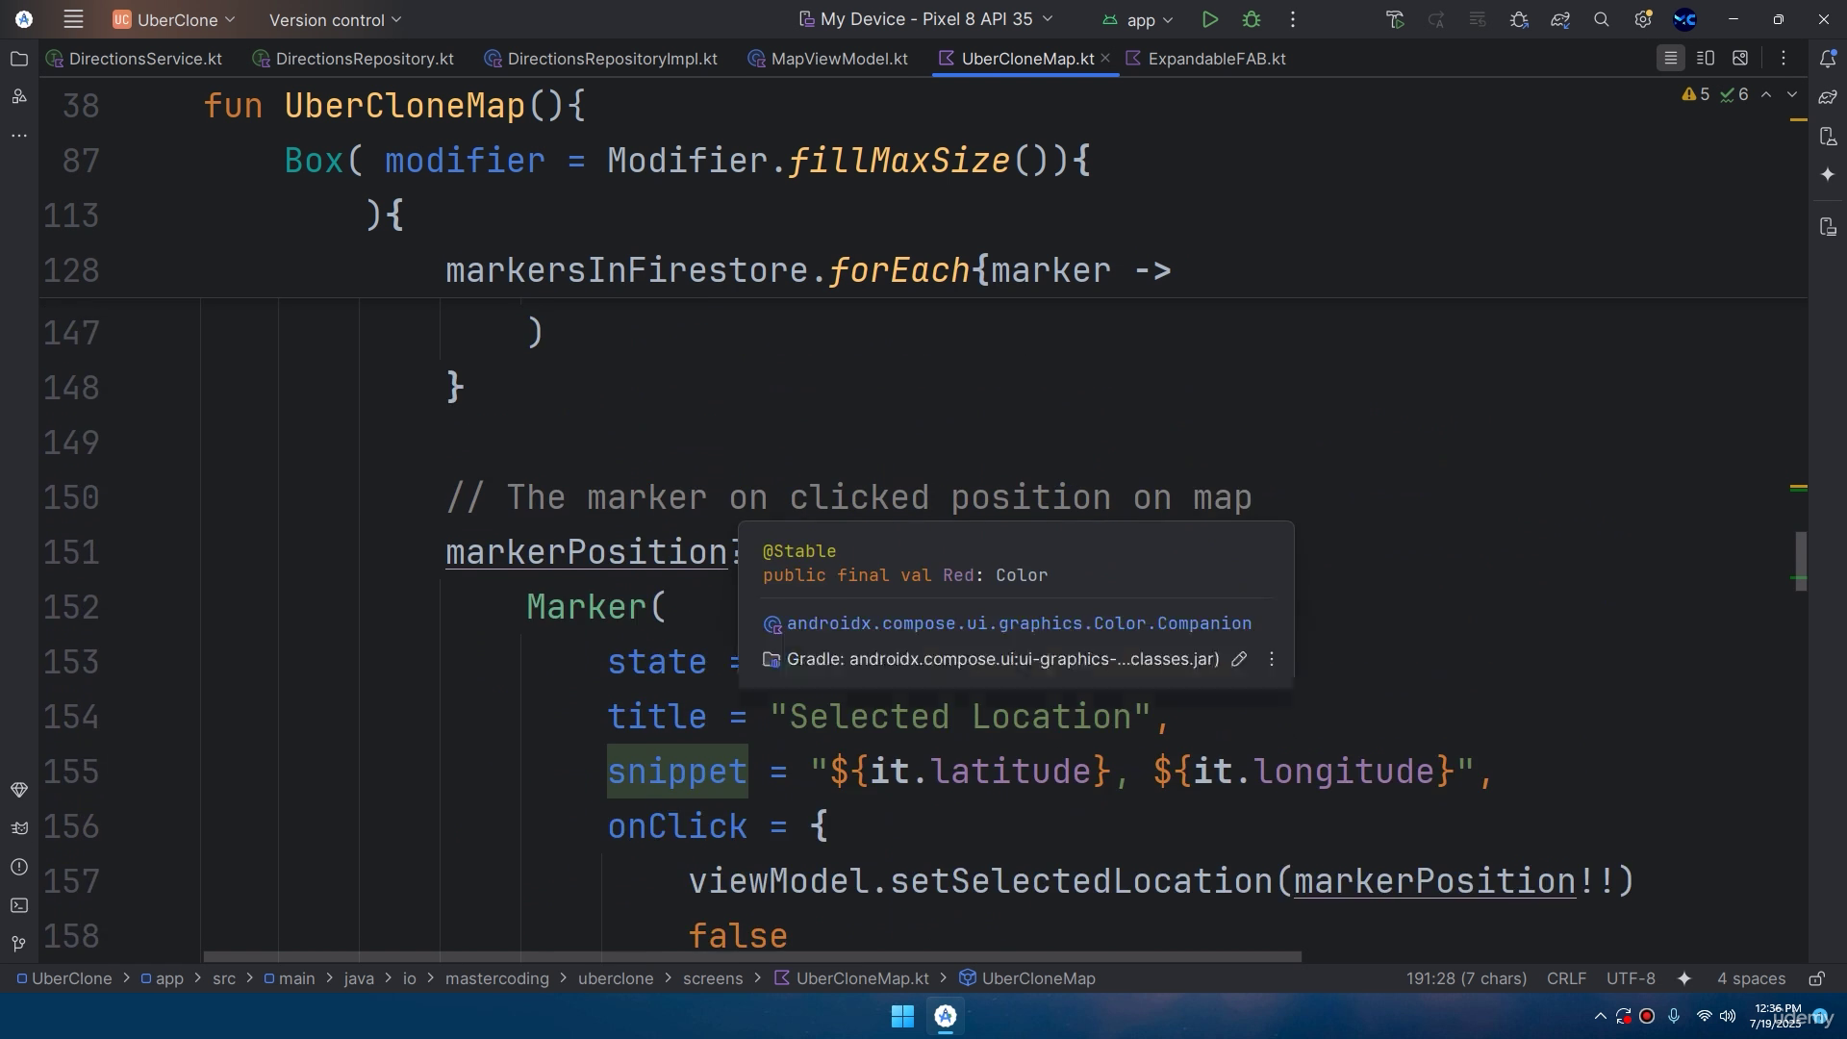Click the horizontal editor scrollbar
Image resolution: width=1847 pixels, height=1039 pixels.
tap(752, 957)
